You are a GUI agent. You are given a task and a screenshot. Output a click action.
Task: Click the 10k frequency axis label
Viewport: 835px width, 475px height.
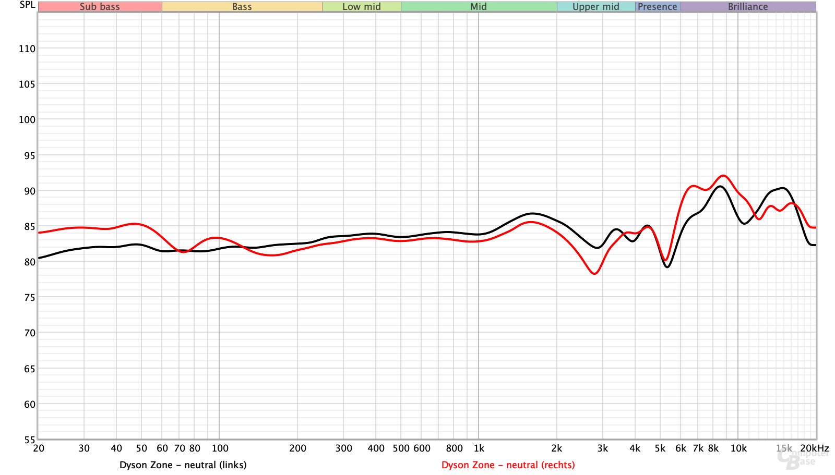click(x=738, y=448)
